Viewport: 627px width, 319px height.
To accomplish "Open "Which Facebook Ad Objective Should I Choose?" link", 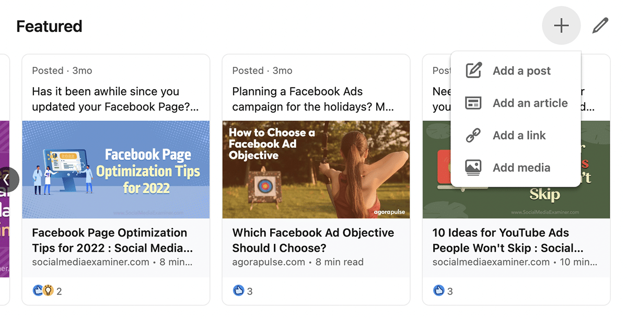I will point(313,240).
